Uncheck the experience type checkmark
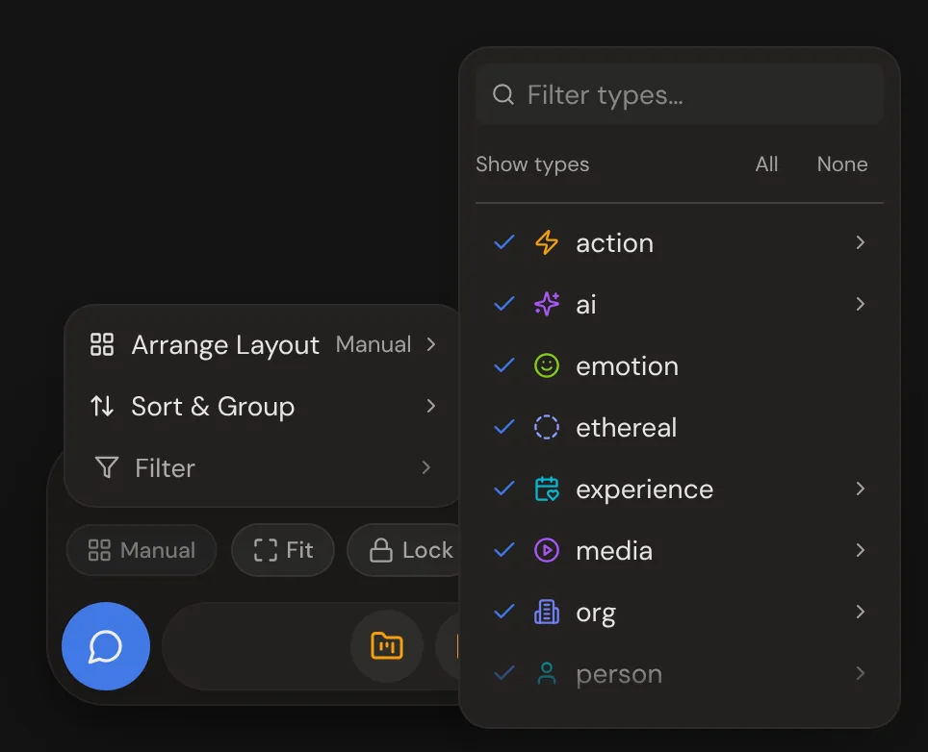 coord(504,489)
